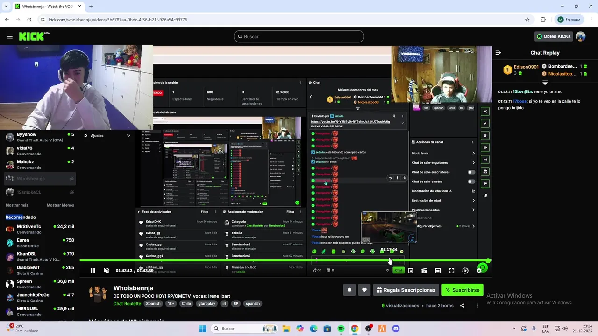Switch player to theater mode
Image resolution: width=598 pixels, height=336 pixels.
(x=438, y=271)
